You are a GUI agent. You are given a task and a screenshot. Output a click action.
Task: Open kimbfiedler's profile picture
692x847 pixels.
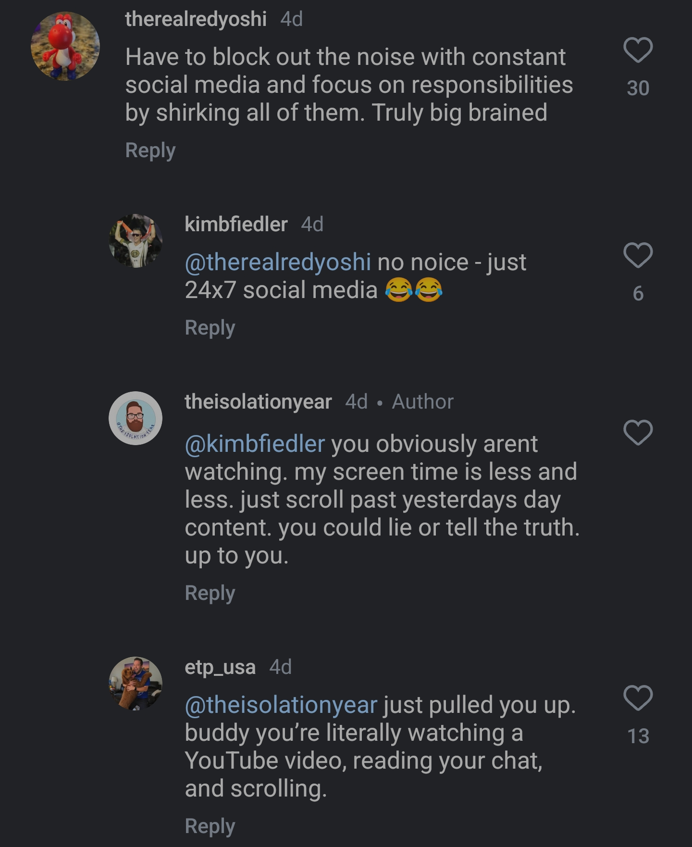pos(136,240)
